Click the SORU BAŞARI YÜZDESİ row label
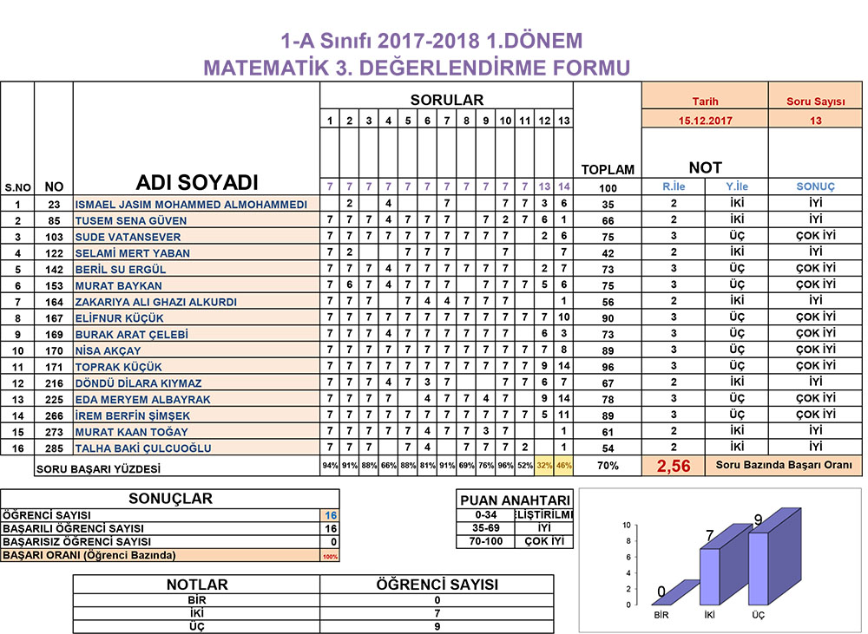Viewport: 868px width, 634px height. pos(99,469)
